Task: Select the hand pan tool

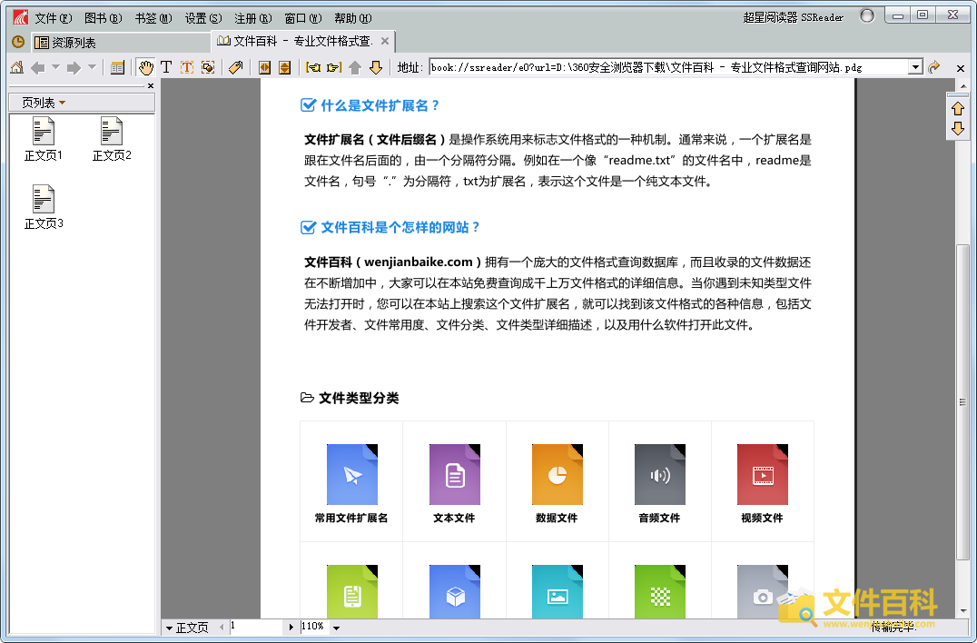Action: [x=145, y=67]
